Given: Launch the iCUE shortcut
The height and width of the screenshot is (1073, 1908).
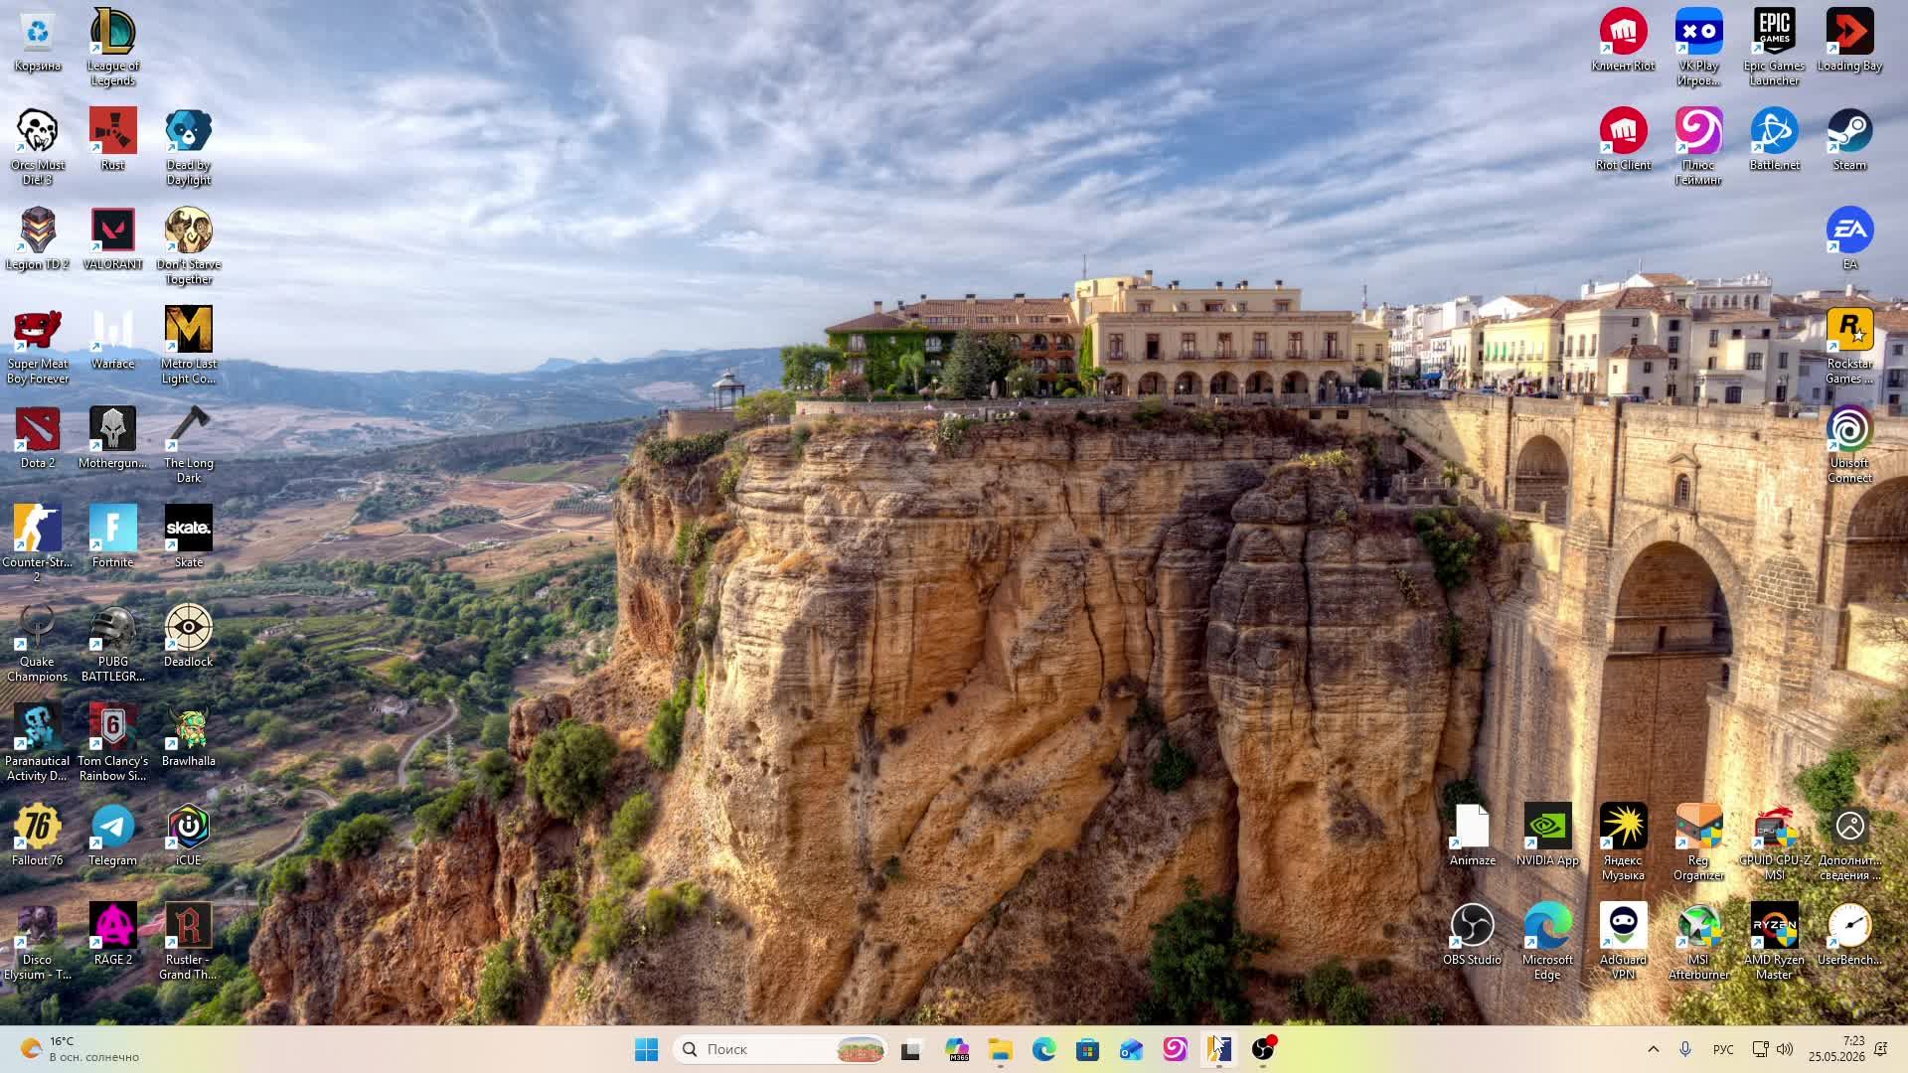Looking at the screenshot, I should point(189,836).
